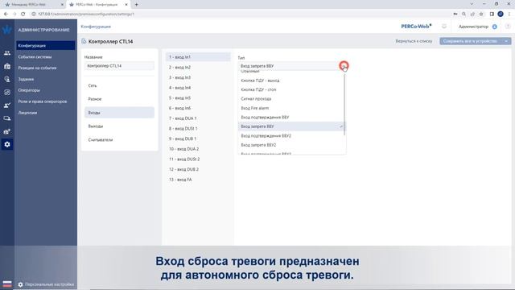Click 'Сохранить все в устройство' button
Image resolution: width=515 pixels, height=290 pixels.
[x=471, y=41]
